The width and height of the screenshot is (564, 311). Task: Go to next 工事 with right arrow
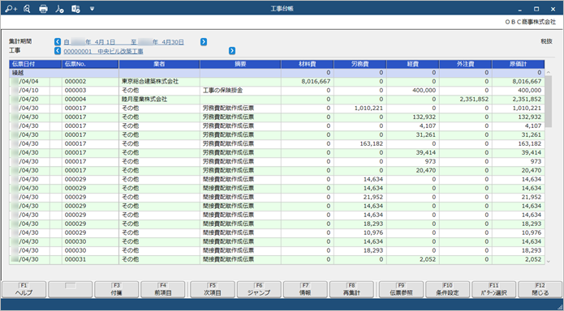pos(232,51)
